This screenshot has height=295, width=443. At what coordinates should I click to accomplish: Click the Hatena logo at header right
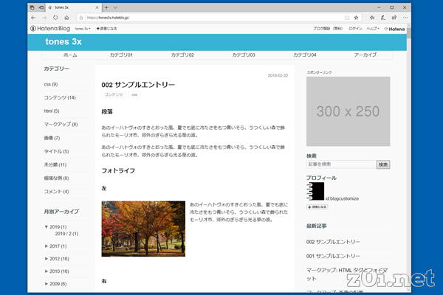point(394,29)
